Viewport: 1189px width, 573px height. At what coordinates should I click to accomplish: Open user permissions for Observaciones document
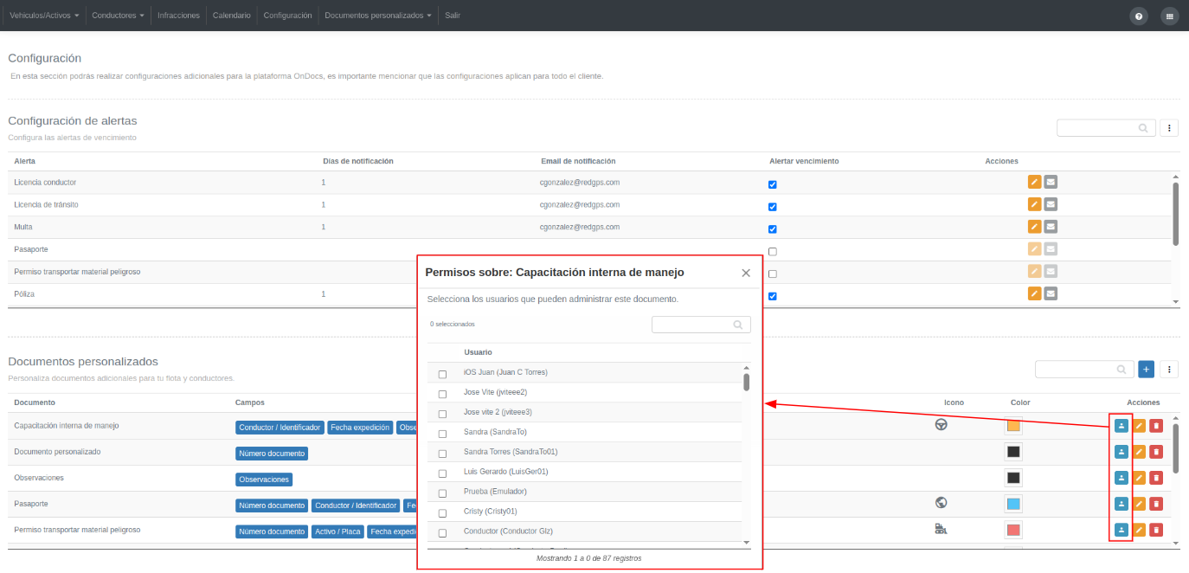pos(1122,478)
